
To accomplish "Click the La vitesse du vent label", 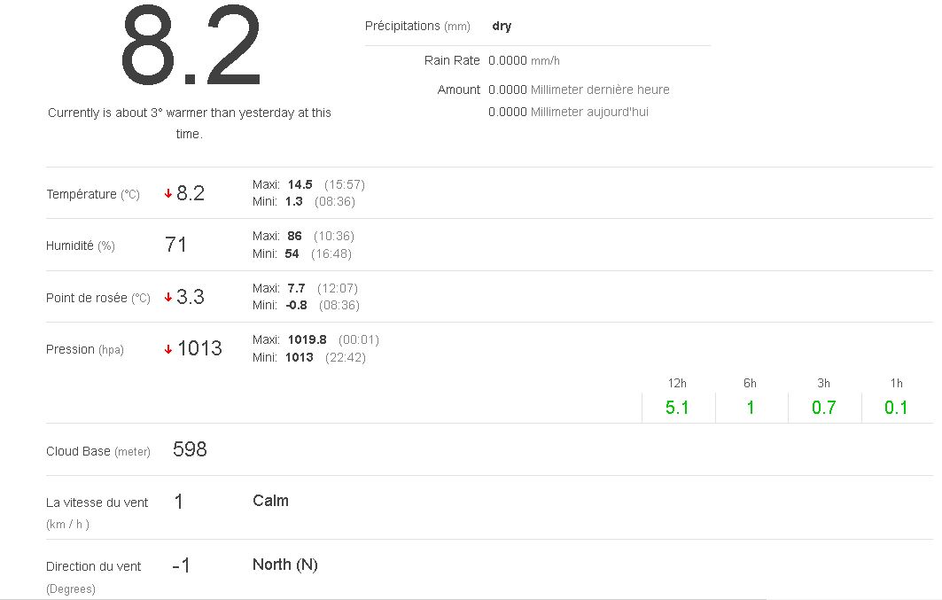I will pyautogui.click(x=97, y=503).
